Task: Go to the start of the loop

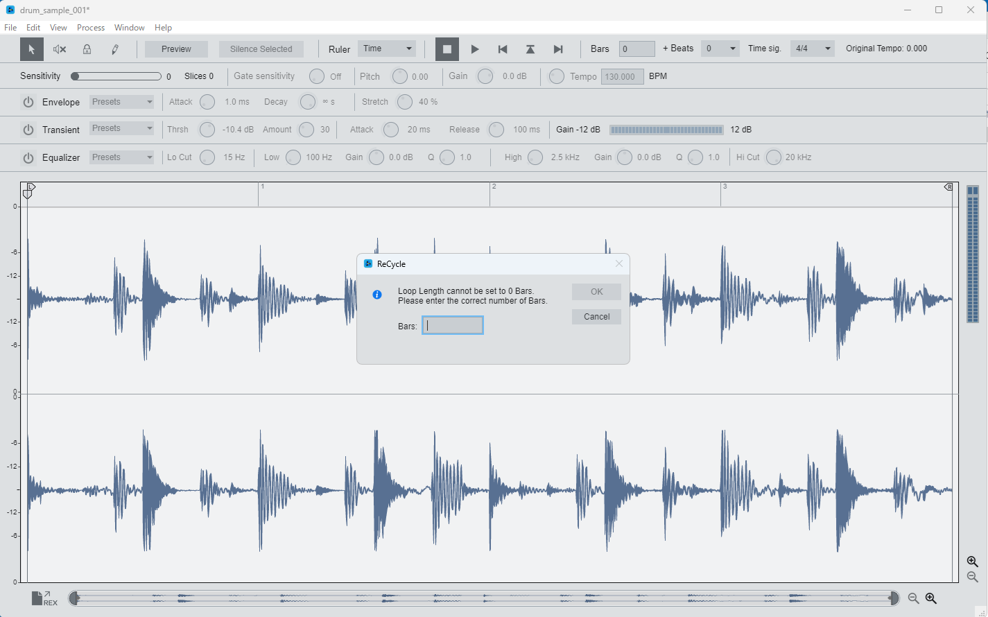Action: (x=503, y=49)
